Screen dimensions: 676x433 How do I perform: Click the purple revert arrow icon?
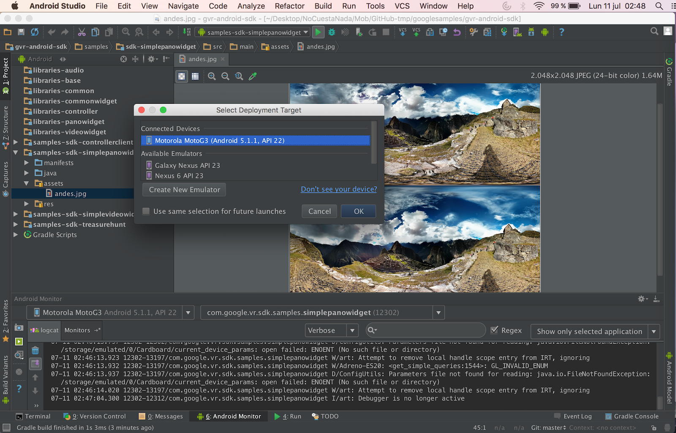(x=457, y=32)
